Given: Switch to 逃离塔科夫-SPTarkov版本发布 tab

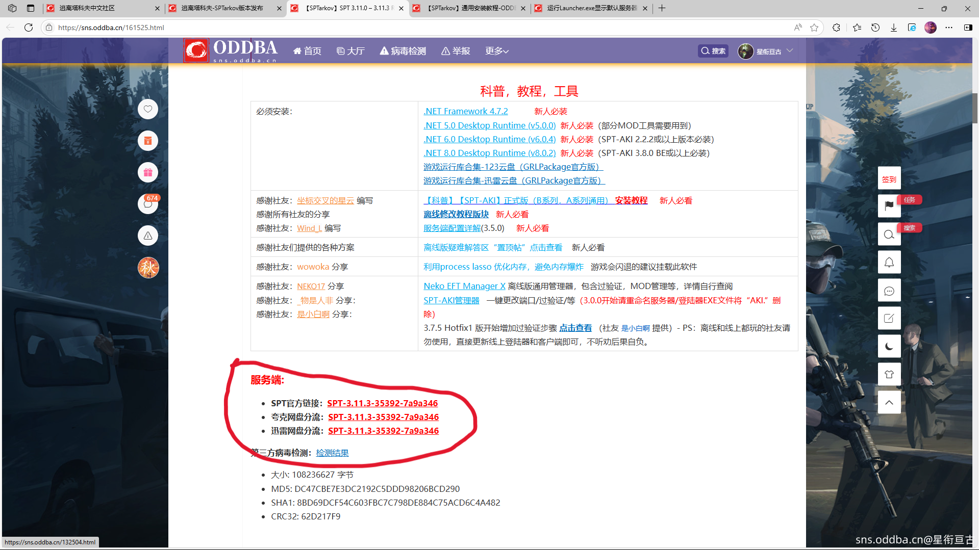Looking at the screenshot, I should pos(224,8).
